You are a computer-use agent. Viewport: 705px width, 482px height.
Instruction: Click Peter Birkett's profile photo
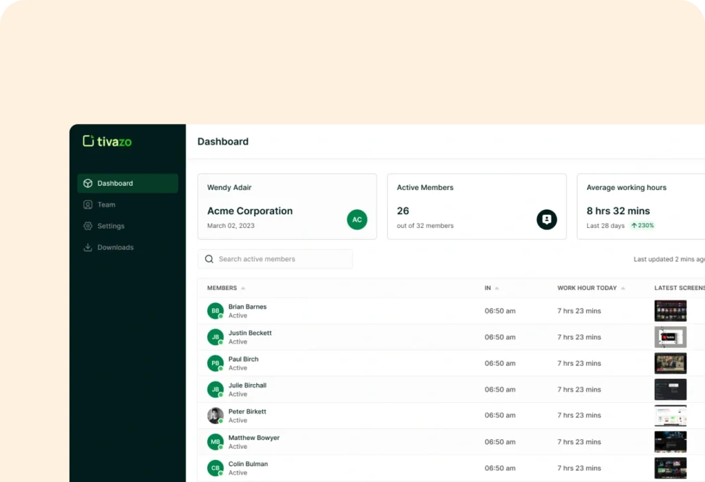[x=215, y=416]
